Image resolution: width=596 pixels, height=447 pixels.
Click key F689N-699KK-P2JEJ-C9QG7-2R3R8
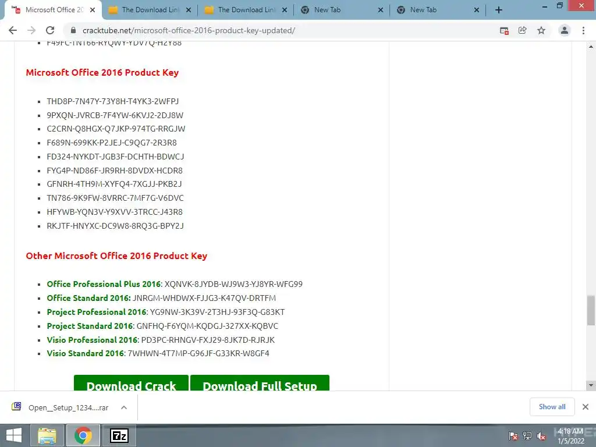click(x=112, y=143)
